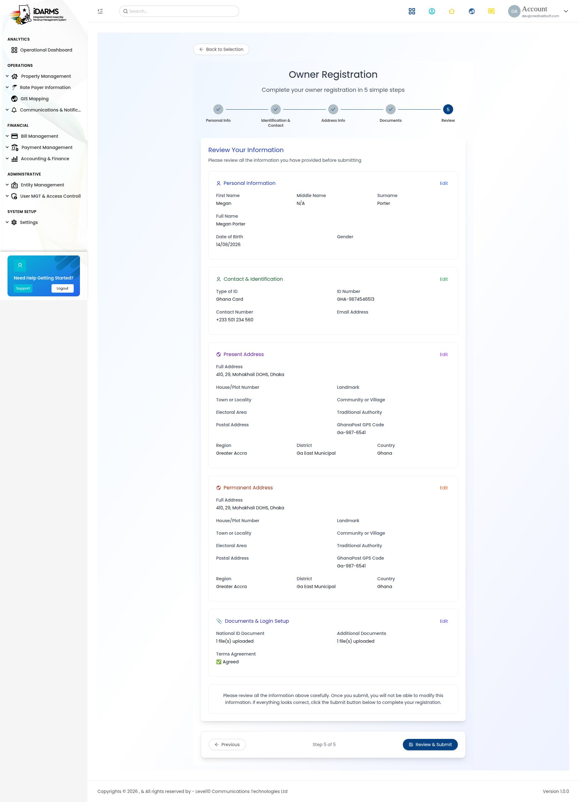The width and height of the screenshot is (579, 802).
Task: Edit the Personal Information section
Action: (x=443, y=183)
